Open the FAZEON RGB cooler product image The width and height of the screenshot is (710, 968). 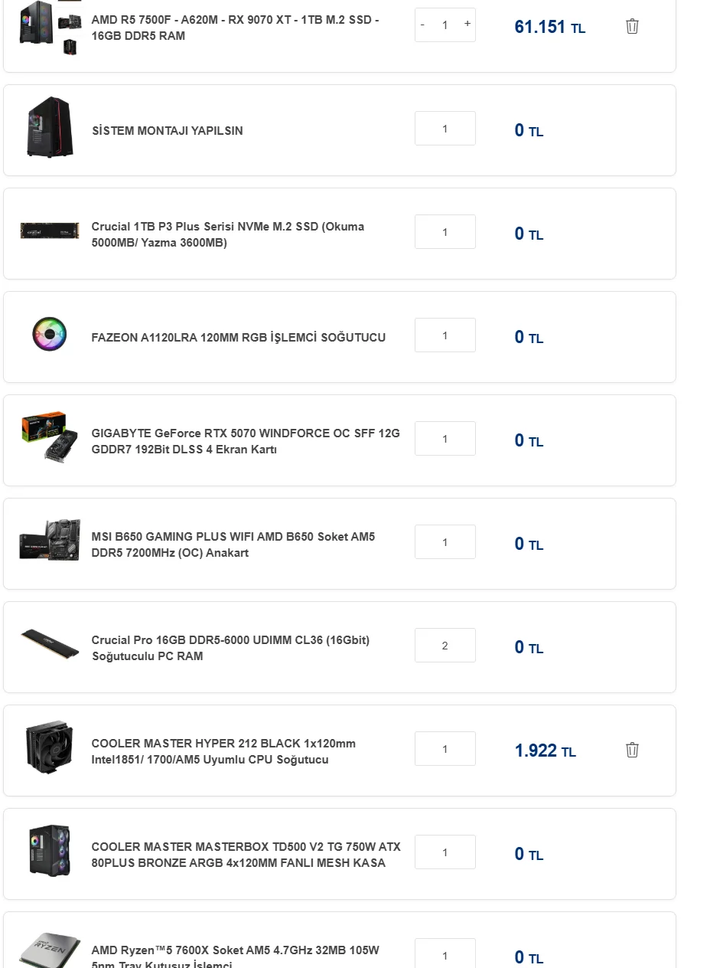pos(50,335)
